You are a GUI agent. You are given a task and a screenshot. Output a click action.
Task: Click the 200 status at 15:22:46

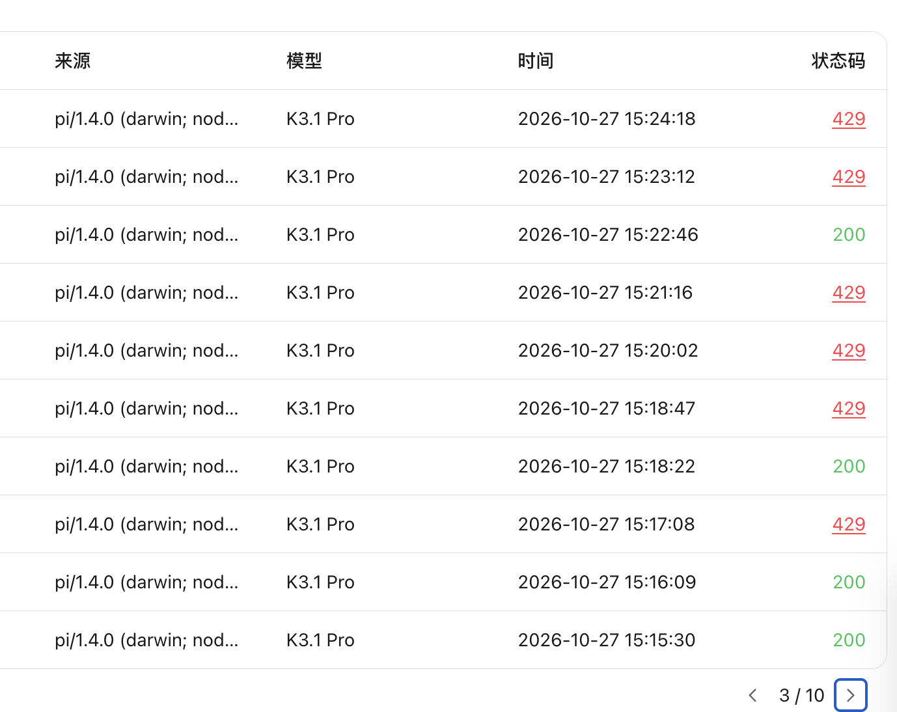click(x=849, y=234)
